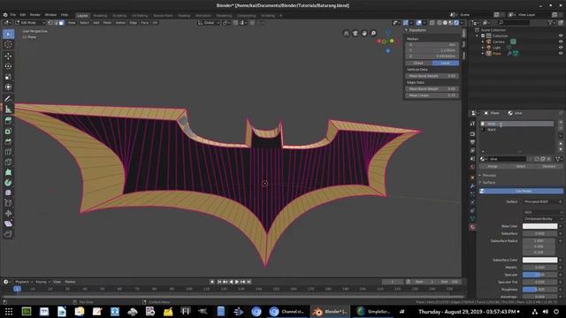Screen dimensions: 566x318
Task: Select the Cursor tool
Action: click(8, 44)
